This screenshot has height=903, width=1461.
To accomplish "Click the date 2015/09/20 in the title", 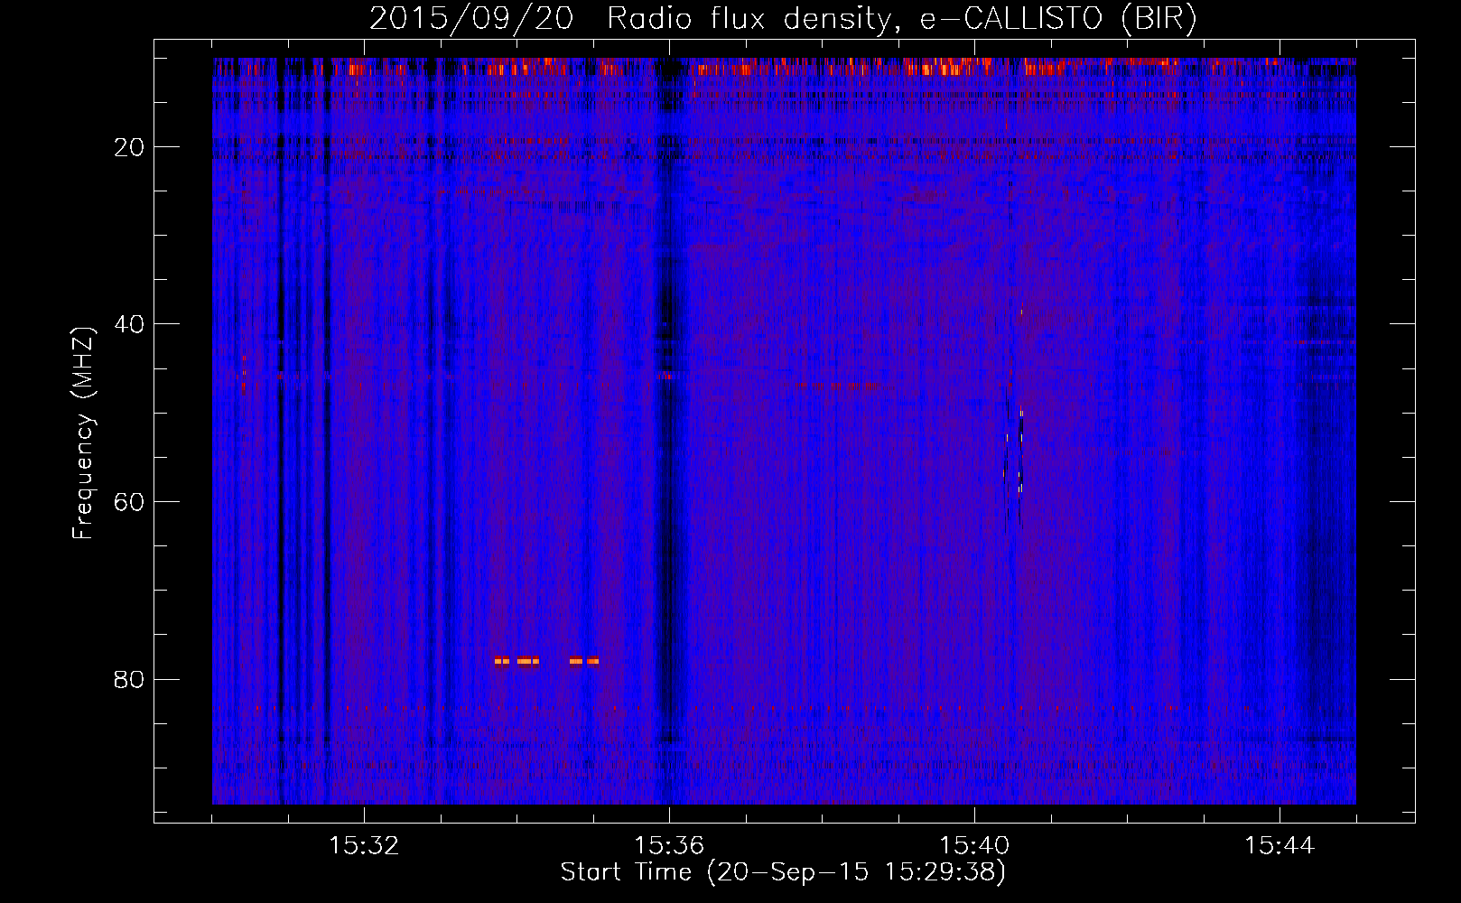I will (x=471, y=18).
